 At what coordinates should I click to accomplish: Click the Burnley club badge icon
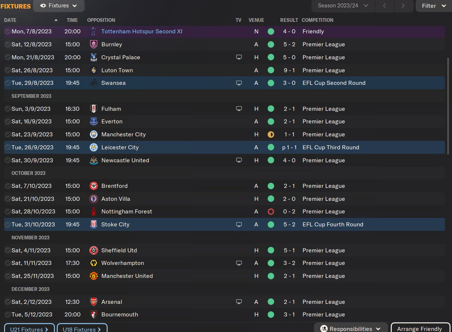pyautogui.click(x=94, y=44)
